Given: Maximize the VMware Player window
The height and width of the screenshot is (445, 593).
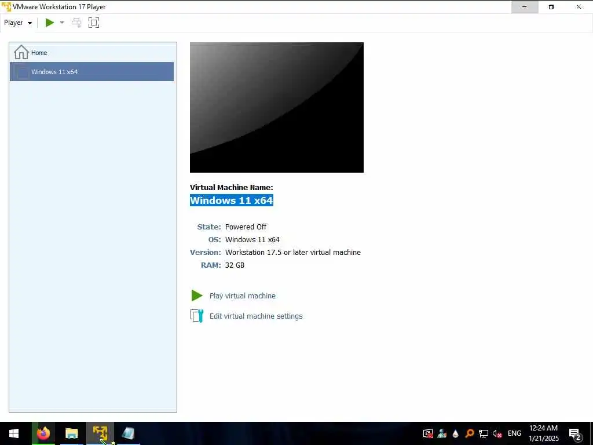Looking at the screenshot, I should [x=551, y=7].
